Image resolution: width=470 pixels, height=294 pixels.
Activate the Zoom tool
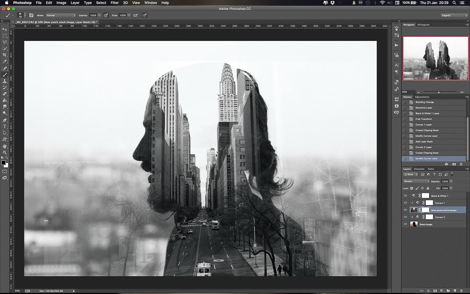(x=6, y=151)
